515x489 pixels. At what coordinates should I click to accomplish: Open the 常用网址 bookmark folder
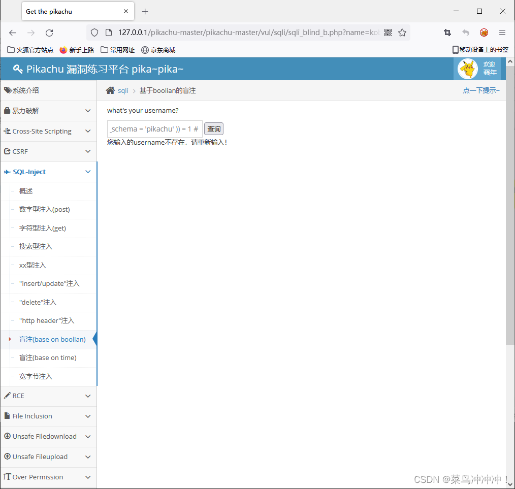tap(118, 50)
